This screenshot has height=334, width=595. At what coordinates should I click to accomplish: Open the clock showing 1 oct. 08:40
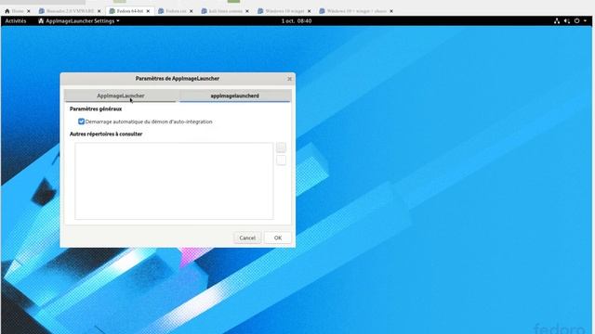(x=297, y=21)
